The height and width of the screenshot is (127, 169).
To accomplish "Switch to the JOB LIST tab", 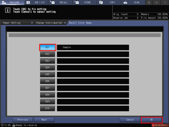I will (x=36, y=2).
